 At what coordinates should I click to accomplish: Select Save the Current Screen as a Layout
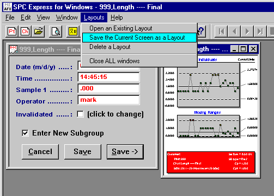tap(139, 38)
